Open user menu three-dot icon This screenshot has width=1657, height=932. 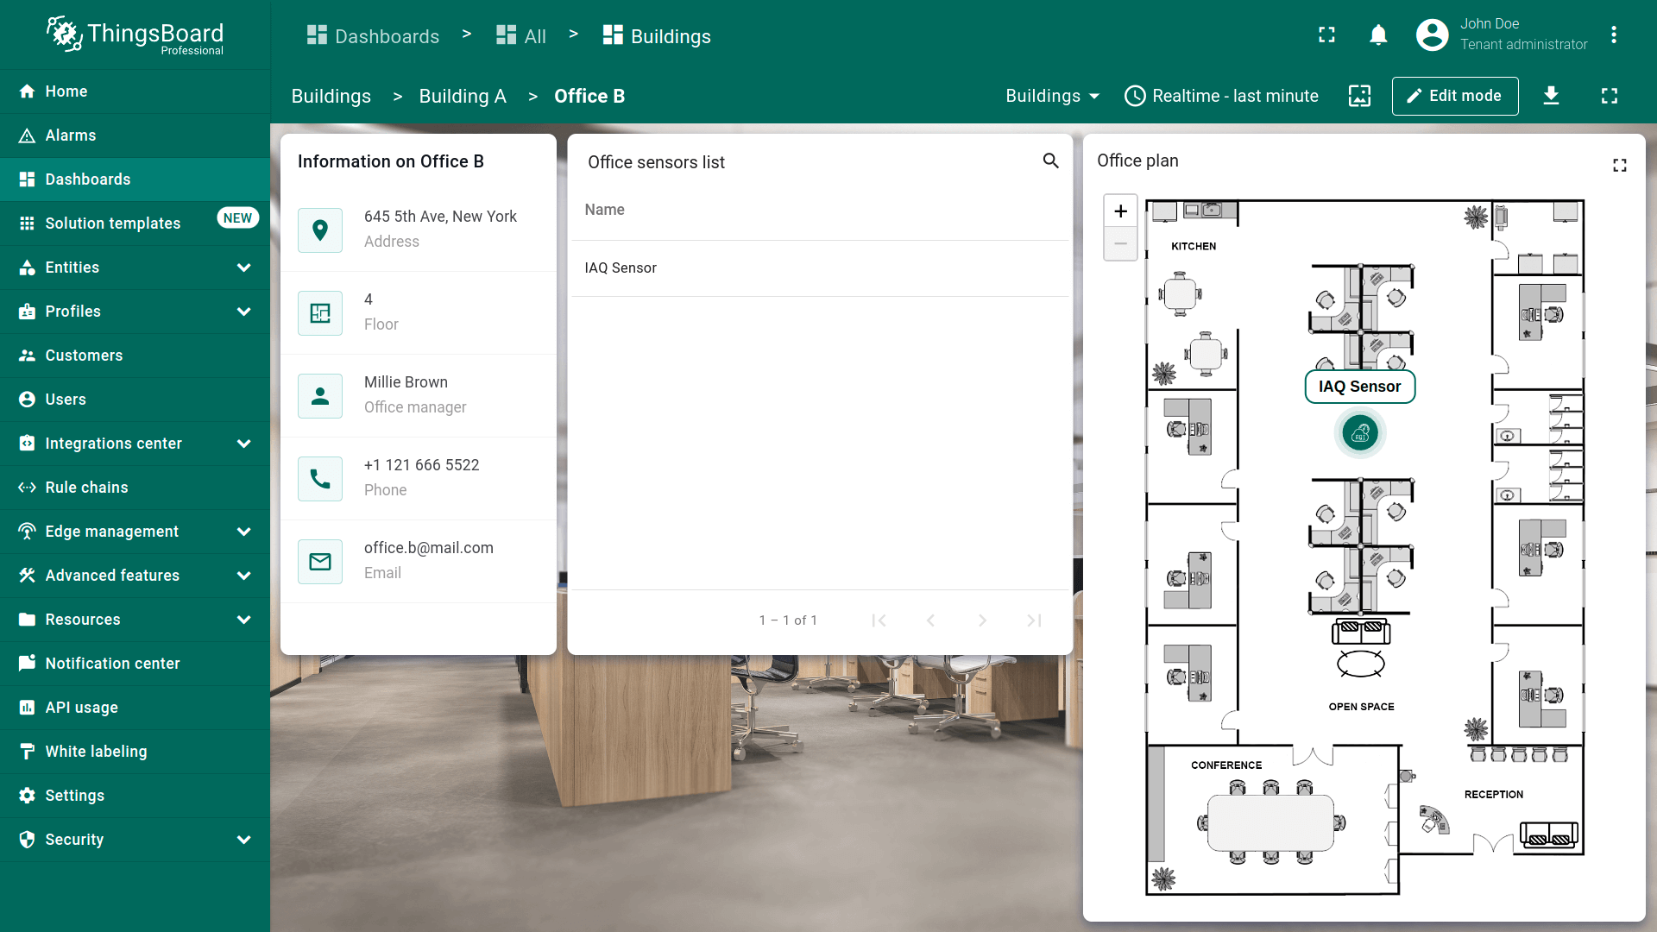(x=1613, y=35)
